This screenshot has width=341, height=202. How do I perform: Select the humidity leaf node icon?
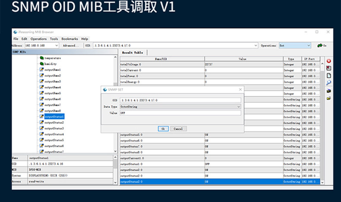pyautogui.click(x=42, y=64)
